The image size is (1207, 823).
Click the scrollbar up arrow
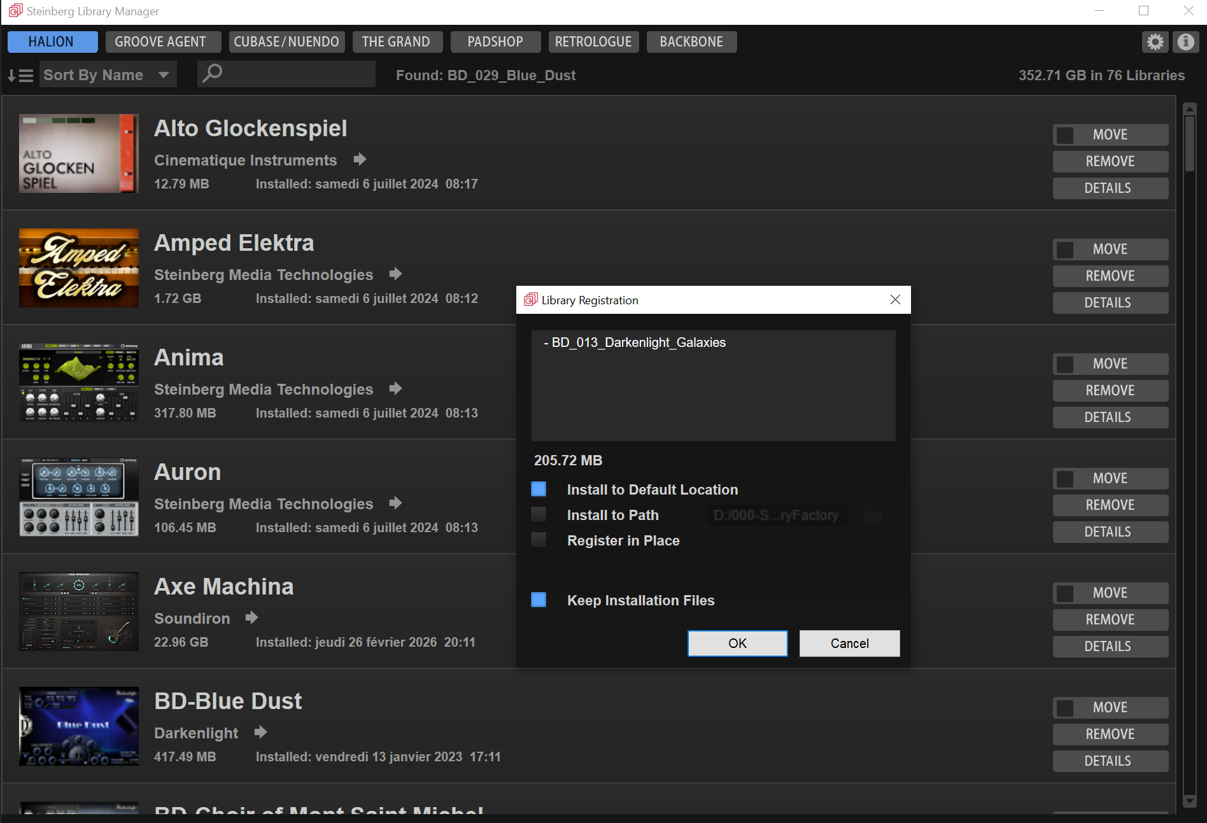click(1189, 109)
